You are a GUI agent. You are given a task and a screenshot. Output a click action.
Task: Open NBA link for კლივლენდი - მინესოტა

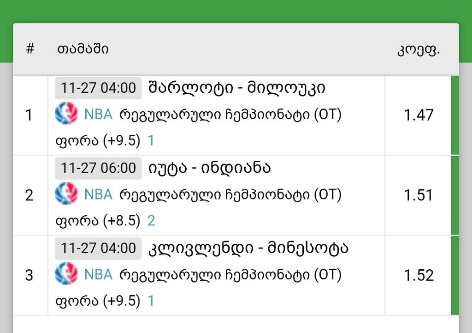pyautogui.click(x=98, y=275)
